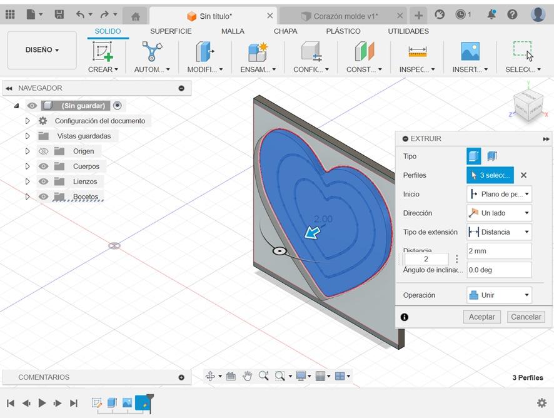The image size is (554, 418).
Task: Choose the thin extrude type icon
Action: [x=492, y=156]
